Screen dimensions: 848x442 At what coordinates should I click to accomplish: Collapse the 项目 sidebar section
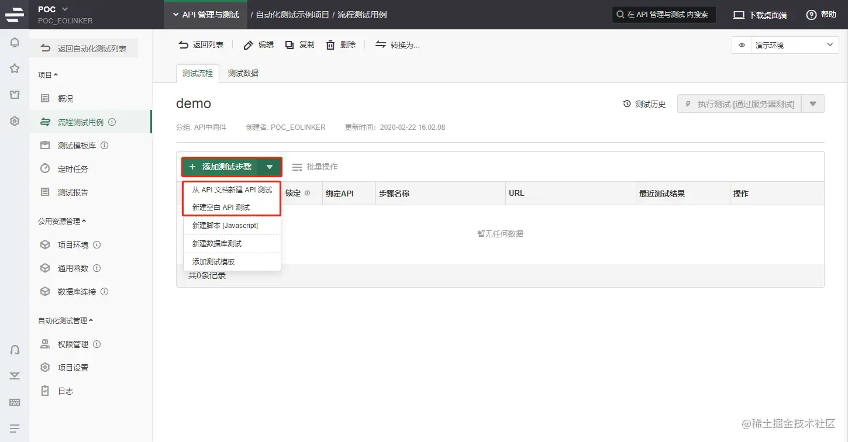48,75
